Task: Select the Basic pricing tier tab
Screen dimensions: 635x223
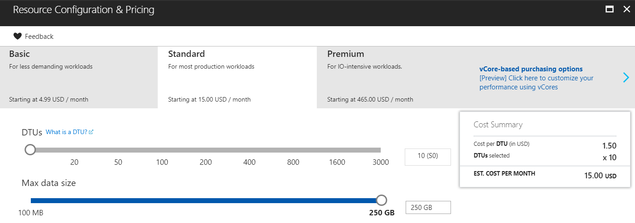Action: 78,77
